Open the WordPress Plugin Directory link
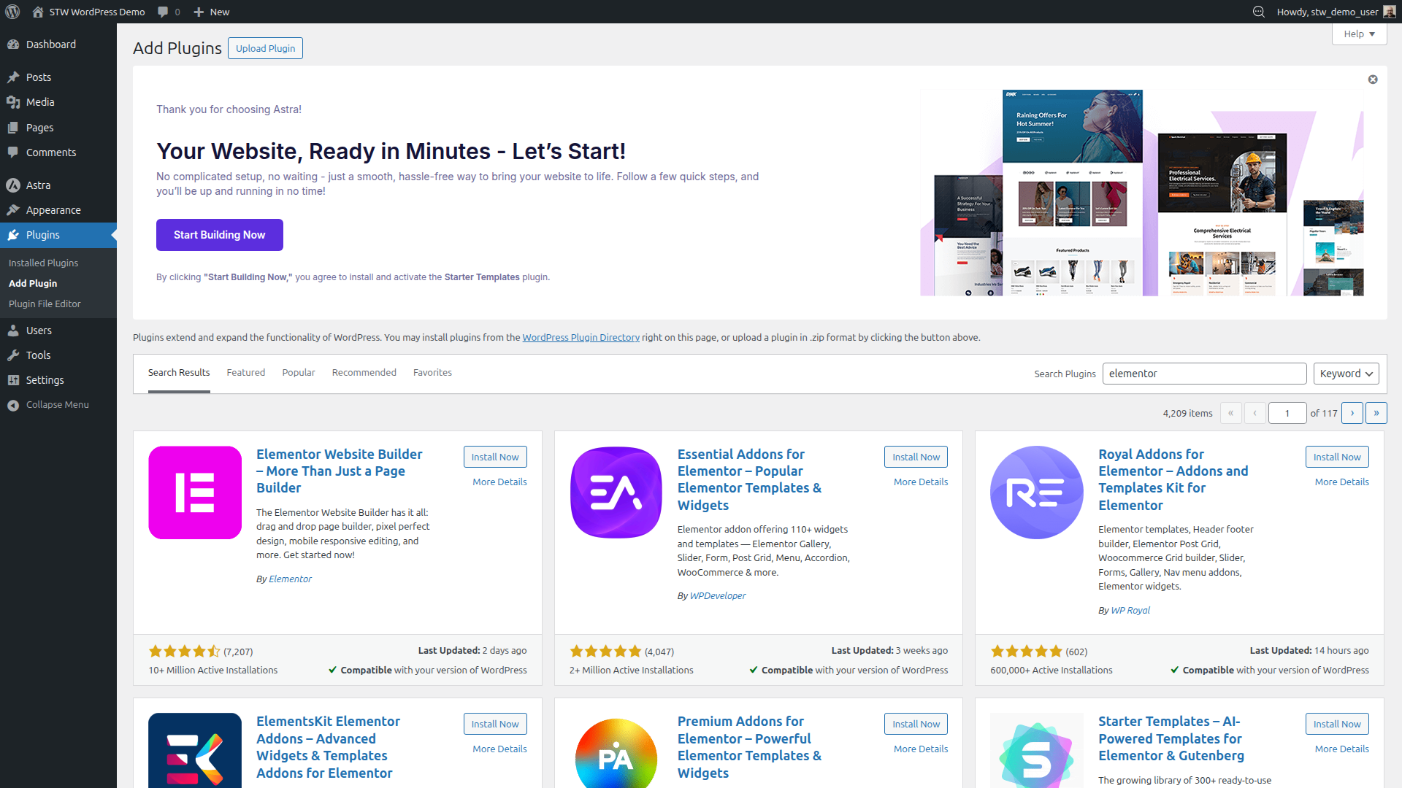 (x=581, y=338)
